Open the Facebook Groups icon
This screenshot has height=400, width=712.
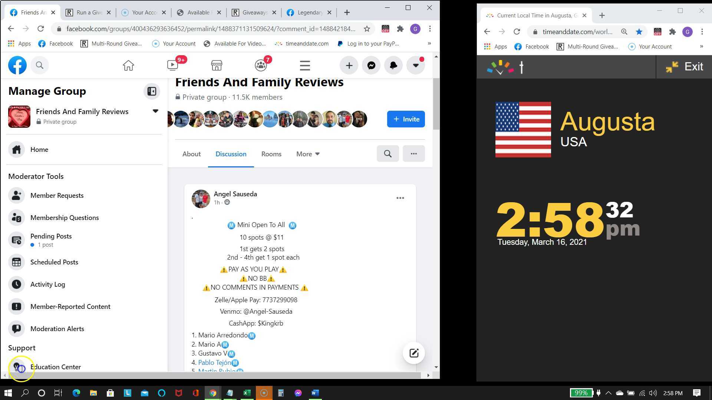261,66
